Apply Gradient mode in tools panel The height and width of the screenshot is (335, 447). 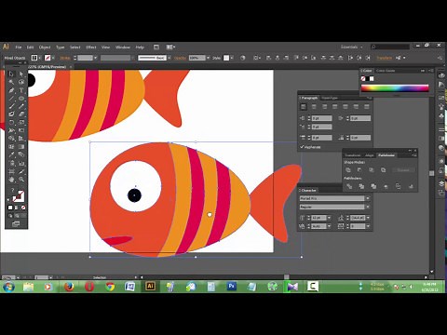(17, 208)
